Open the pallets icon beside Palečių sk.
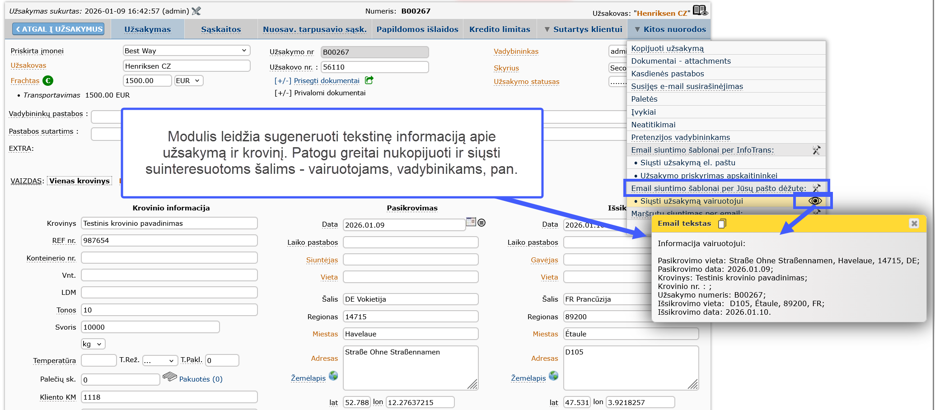935x410 pixels. 169,376
